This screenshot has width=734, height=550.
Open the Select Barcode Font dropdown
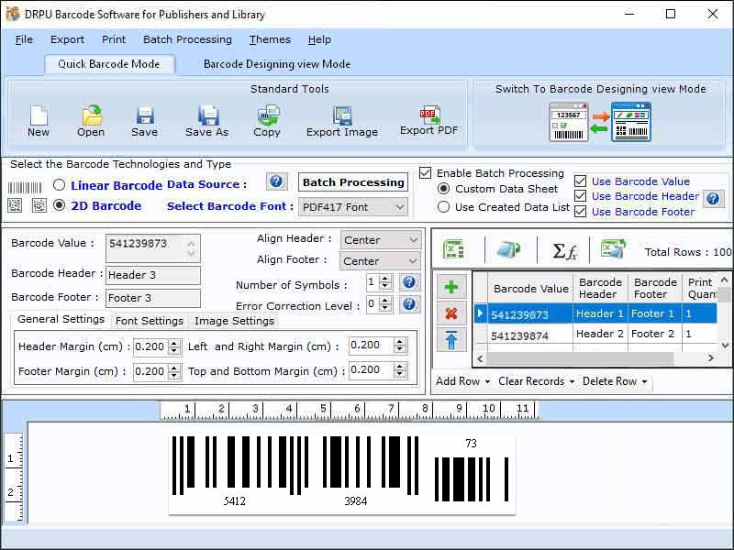353,207
